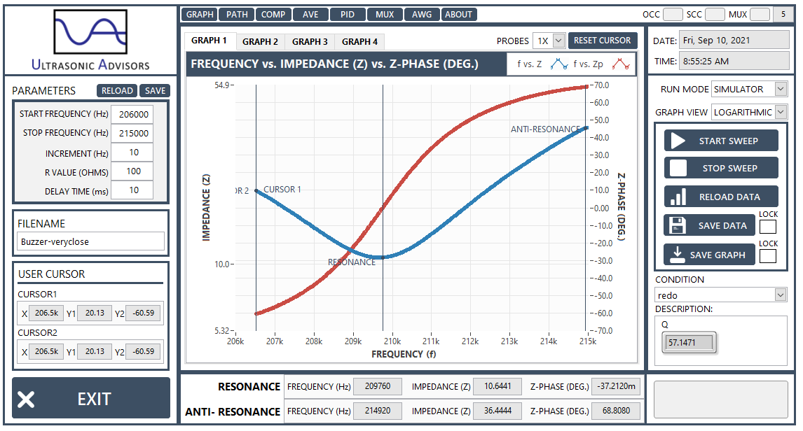Screen dimensions: 803x431
Task: Click the Cursor2 Y2 value field
Action: click(x=144, y=351)
